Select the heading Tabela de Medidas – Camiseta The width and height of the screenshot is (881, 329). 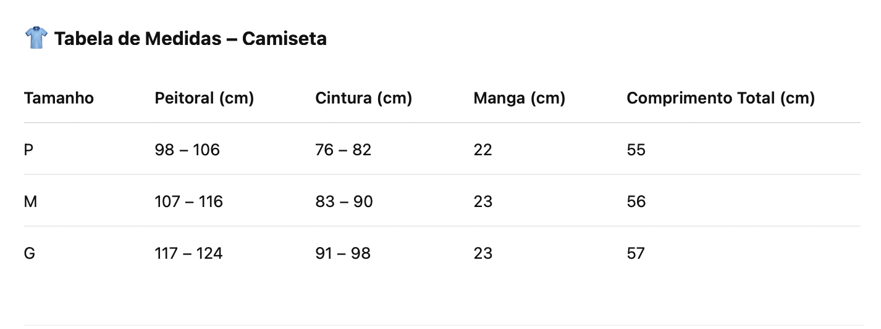coord(190,39)
